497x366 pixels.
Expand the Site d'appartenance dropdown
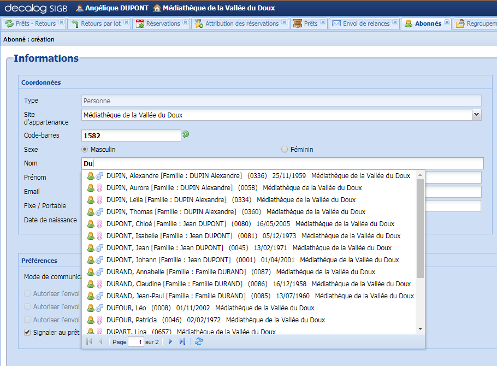476,115
